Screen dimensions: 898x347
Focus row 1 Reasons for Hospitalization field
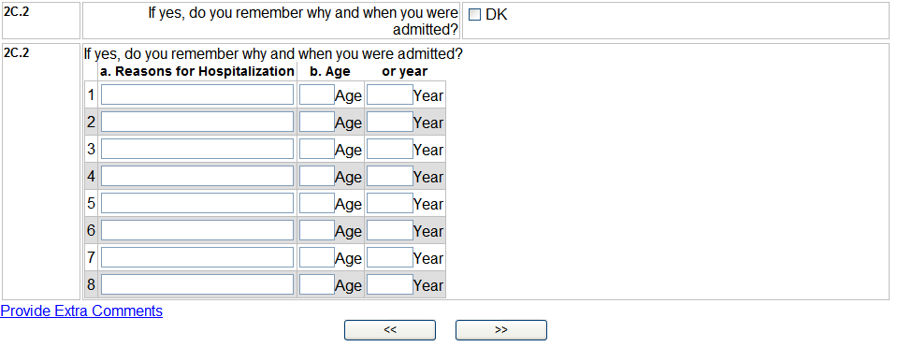coord(197,94)
